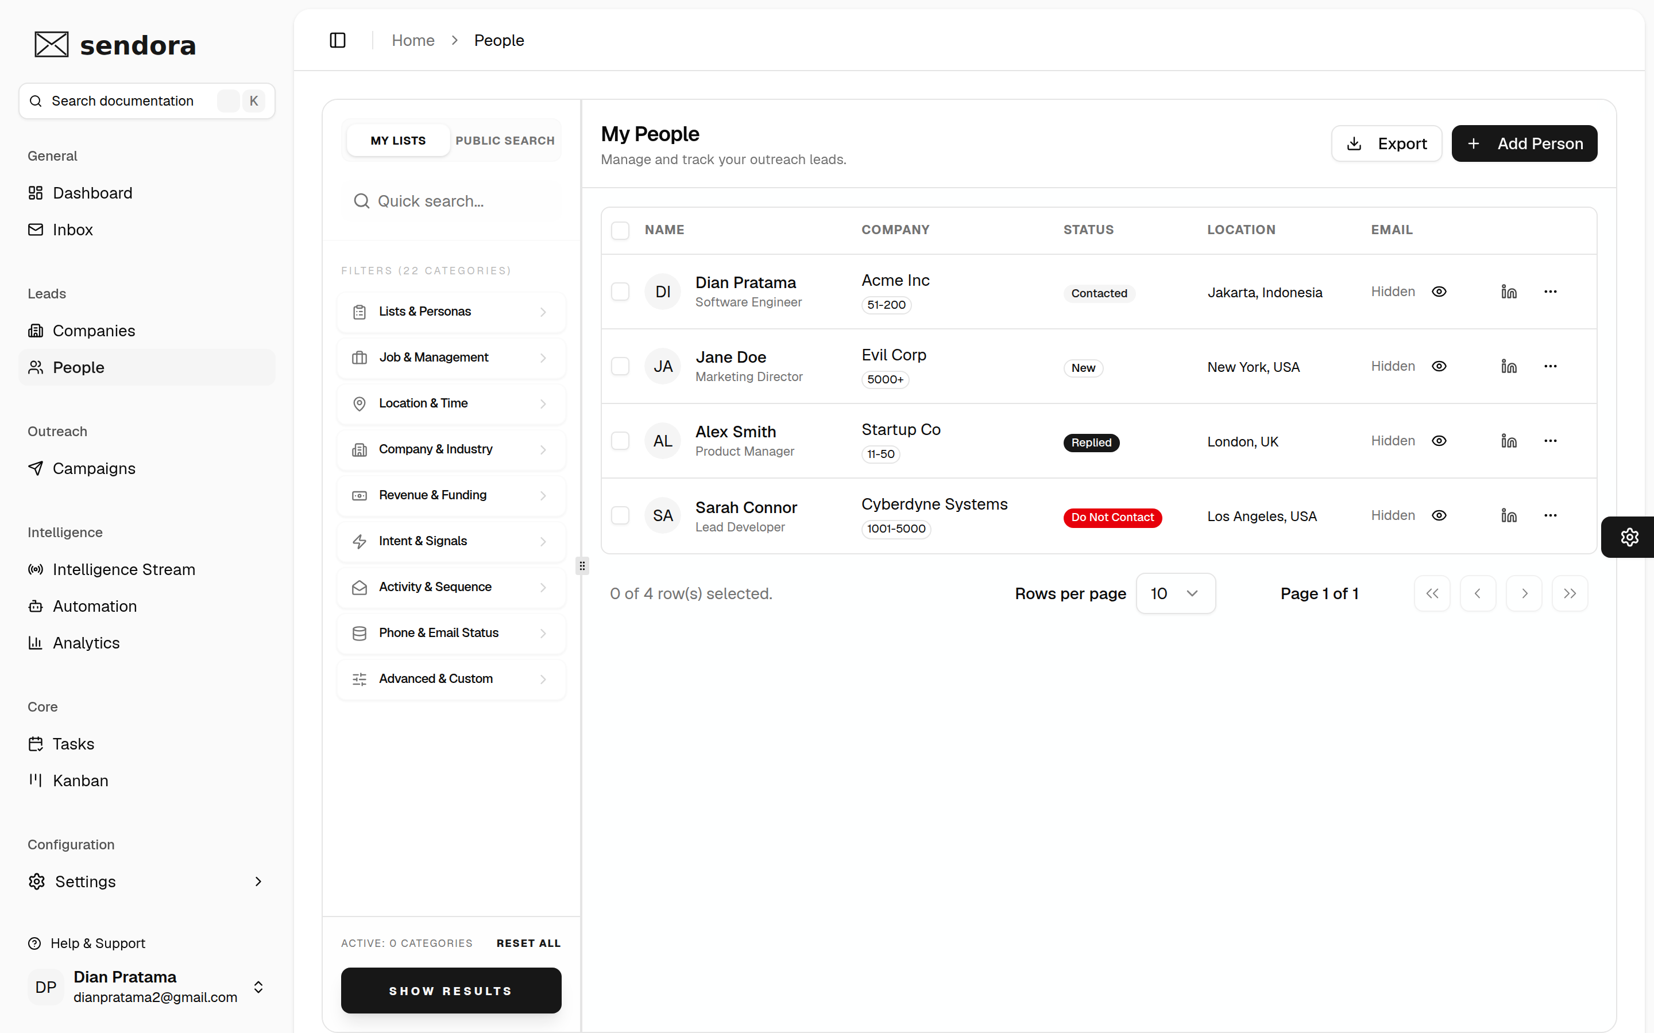Open Automation in sidebar
This screenshot has width=1654, height=1033.
pyautogui.click(x=147, y=606)
